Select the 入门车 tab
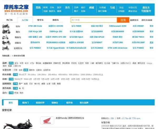 tap(25, 20)
